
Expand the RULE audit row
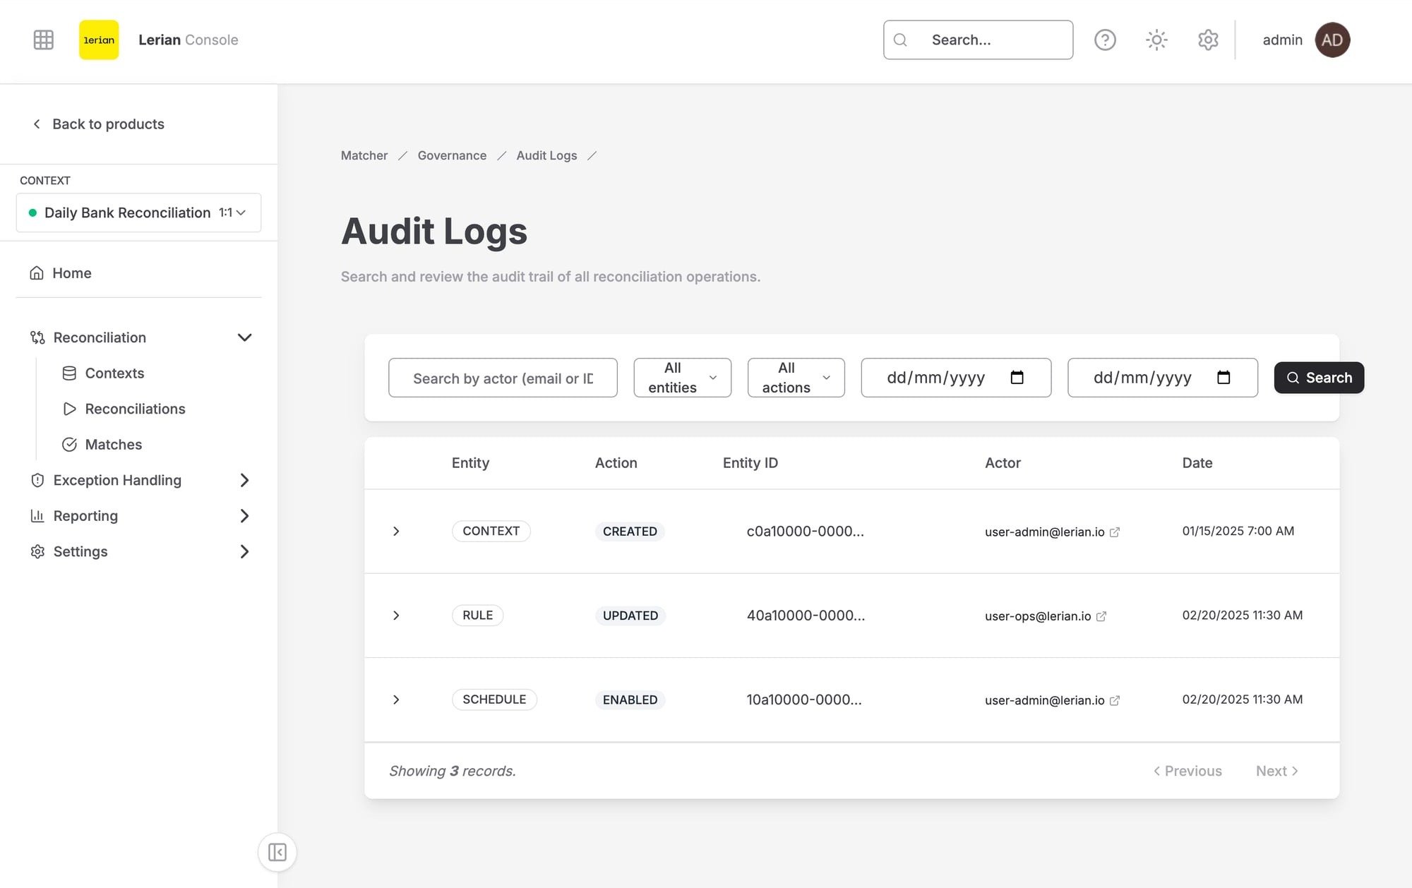point(396,616)
